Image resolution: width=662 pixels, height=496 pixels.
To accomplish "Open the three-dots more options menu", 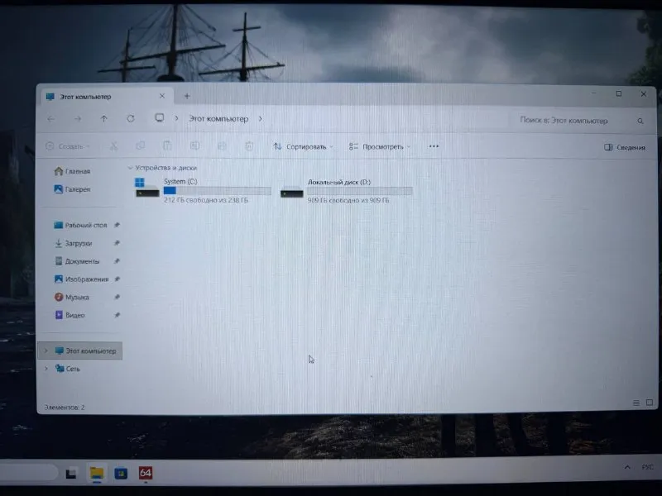I will coord(434,146).
